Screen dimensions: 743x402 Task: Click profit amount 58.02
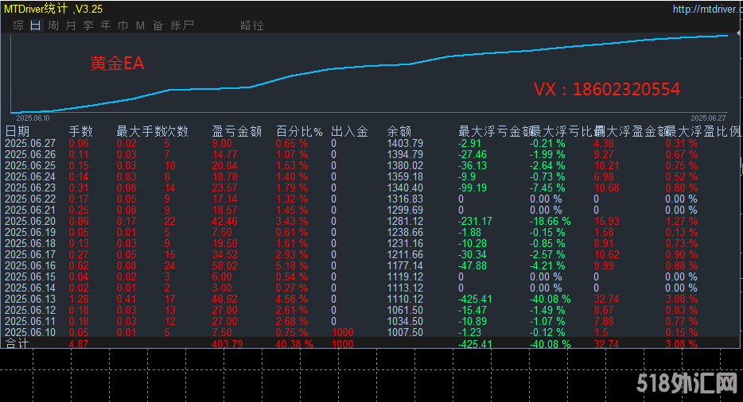224,265
